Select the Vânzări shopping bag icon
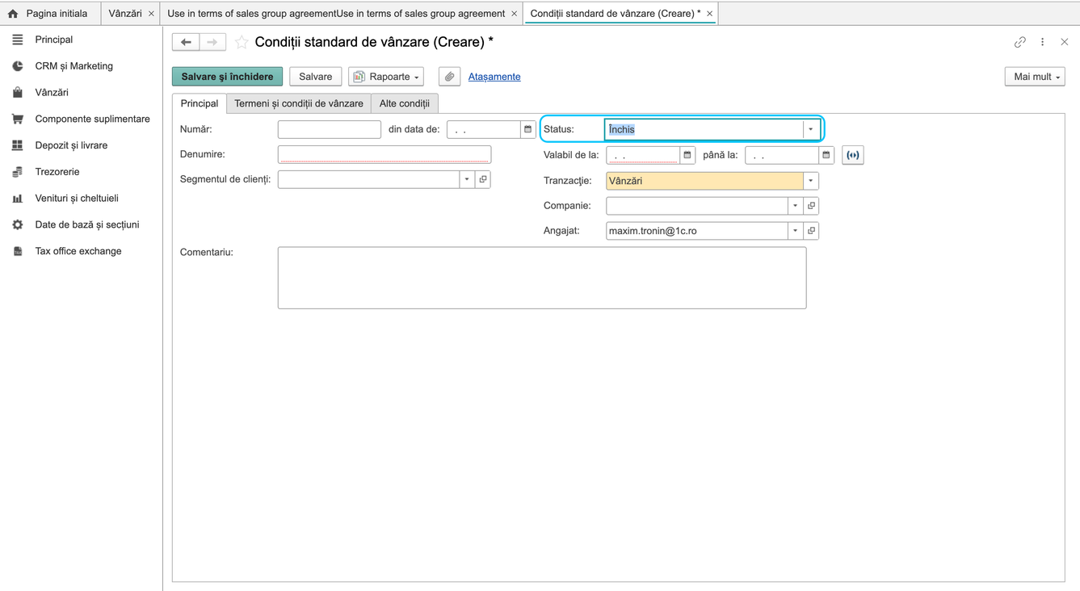Viewport: 1080px width, 591px height. pos(18,93)
